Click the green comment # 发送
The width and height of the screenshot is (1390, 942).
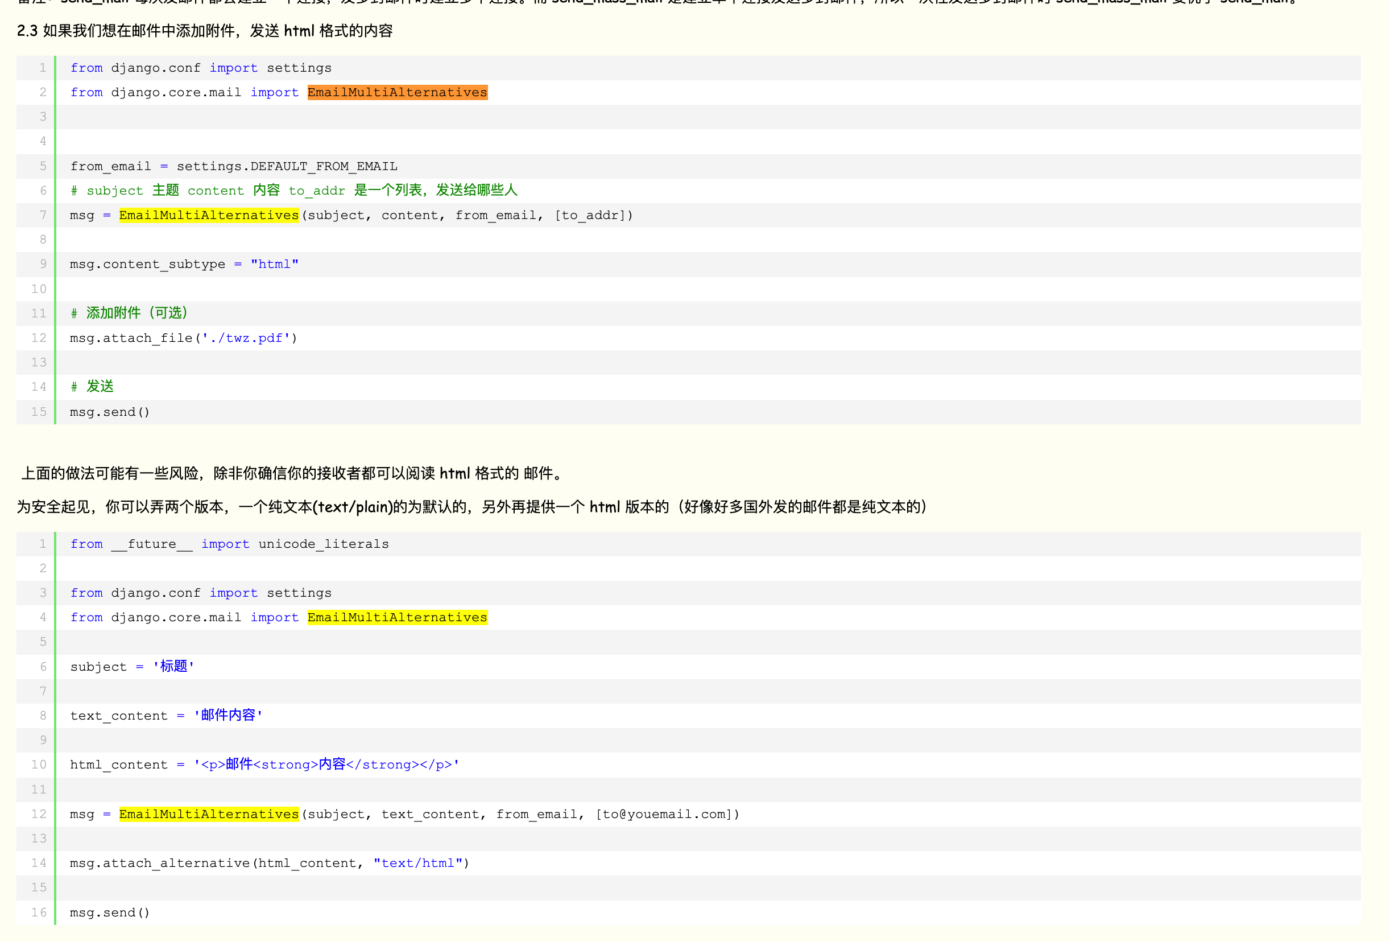[93, 387]
